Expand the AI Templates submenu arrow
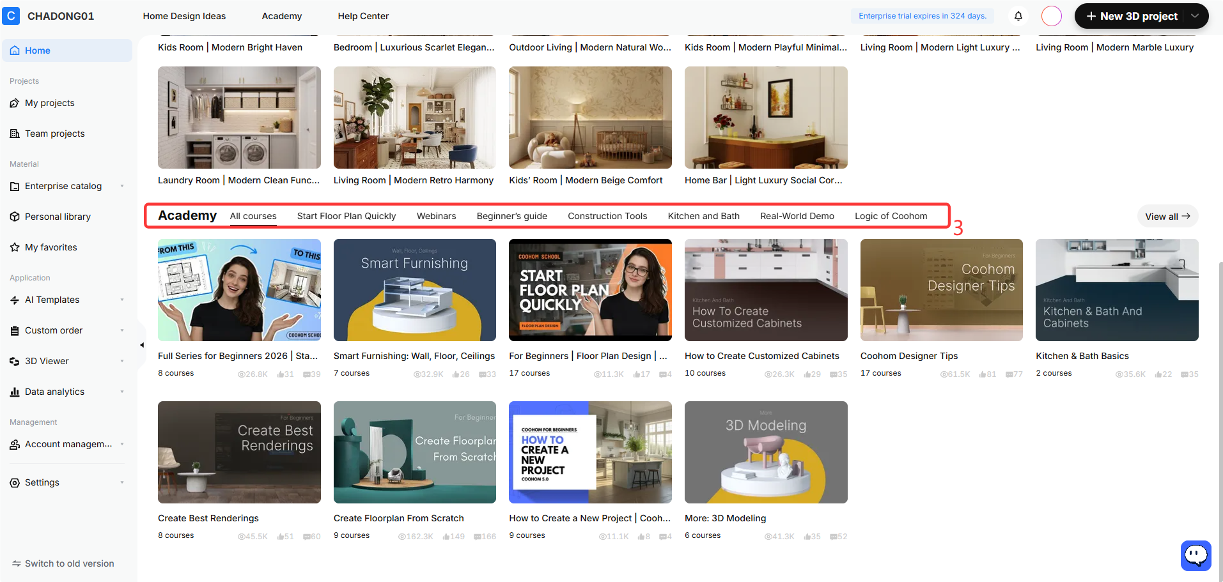 pyautogui.click(x=122, y=300)
